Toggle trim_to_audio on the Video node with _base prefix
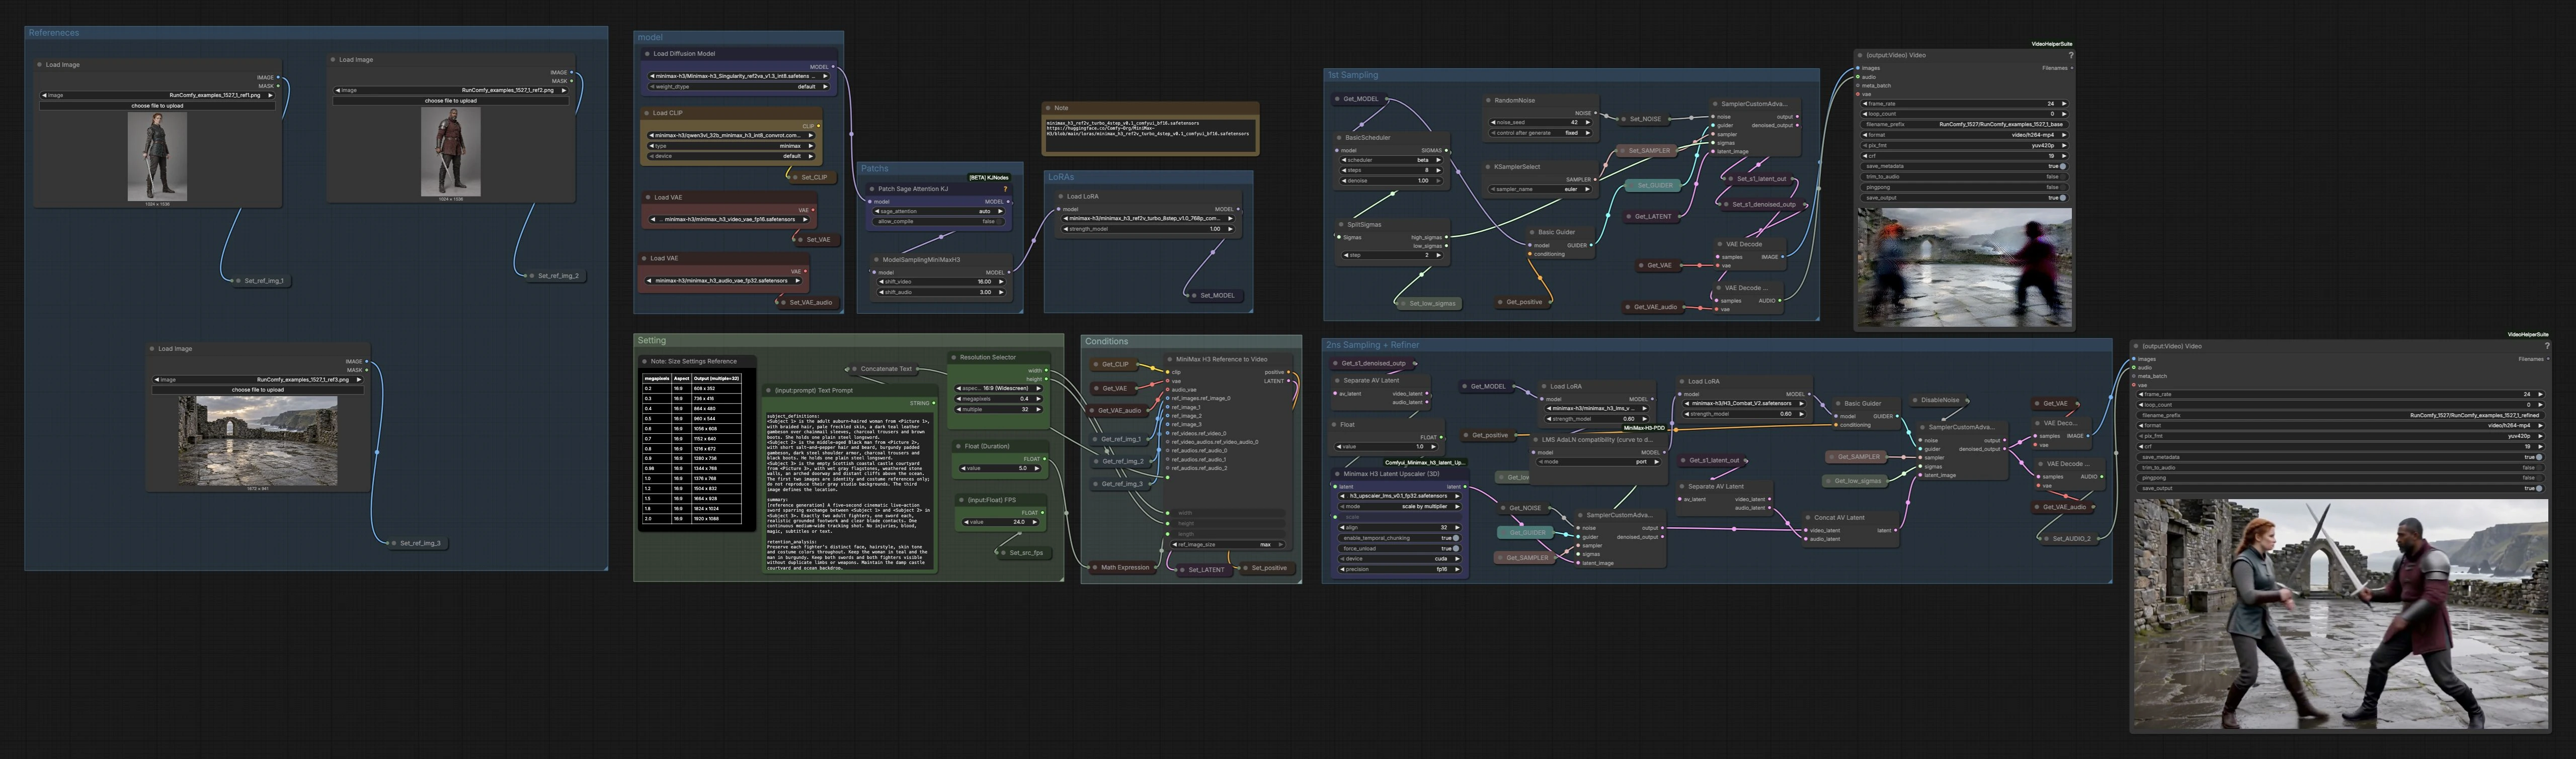 (x=1964, y=177)
